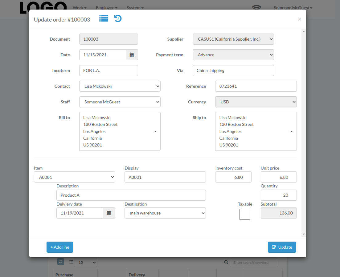Click the Quantity field
Image resolution: width=340 pixels, height=277 pixels.
279,195
